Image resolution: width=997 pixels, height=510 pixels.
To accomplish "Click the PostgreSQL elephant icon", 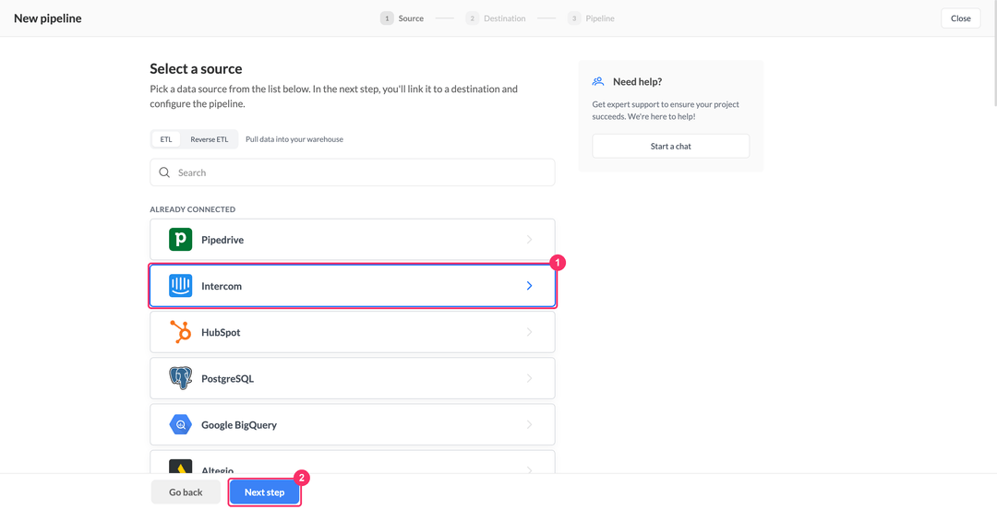I will (x=181, y=378).
